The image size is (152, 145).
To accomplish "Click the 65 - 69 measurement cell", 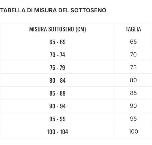I will pos(57,42).
